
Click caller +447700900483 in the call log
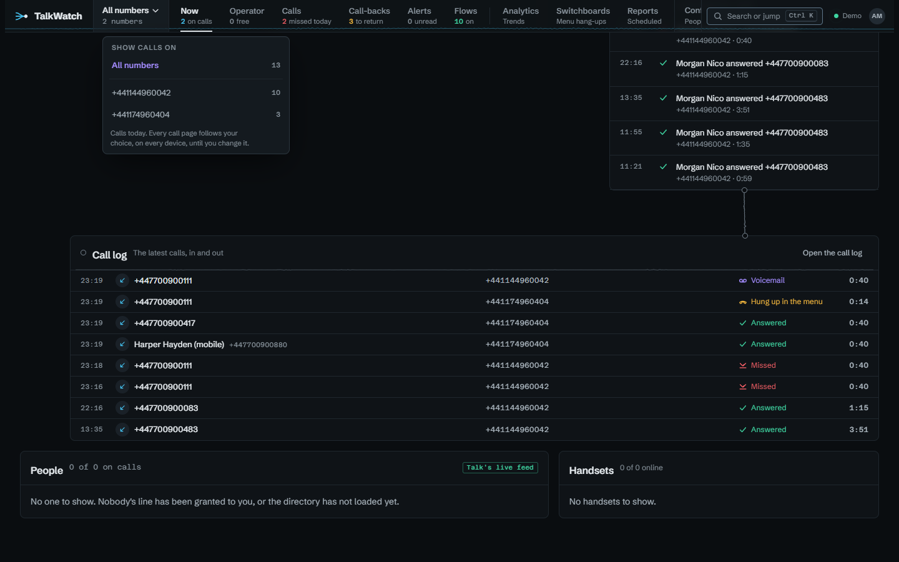[x=166, y=430]
